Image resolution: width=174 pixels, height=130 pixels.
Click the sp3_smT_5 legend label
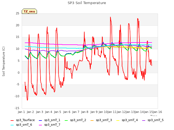click(x=156, y=120)
